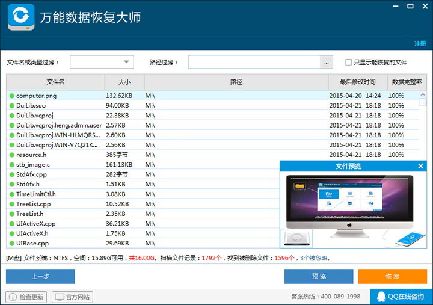The width and height of the screenshot is (433, 305).
Task: Open the path filter browse (...) button
Action: tap(327, 62)
